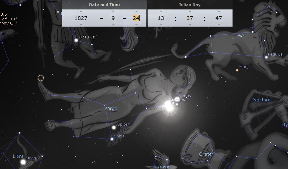Increase the hour with up arrow

(x=161, y=12)
